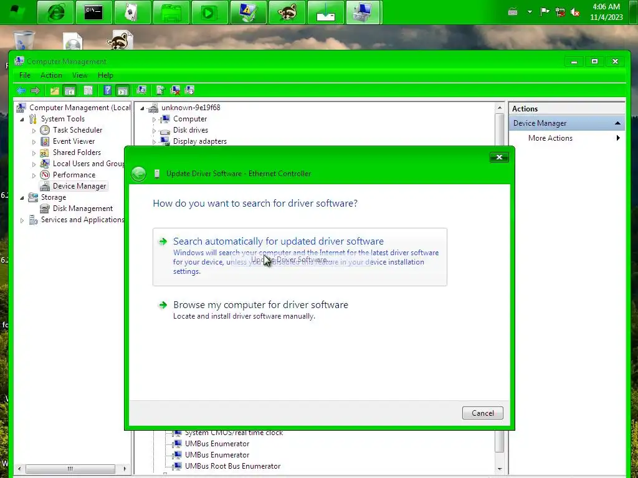
Task: Collapse the Storage tree node
Action: click(x=22, y=197)
